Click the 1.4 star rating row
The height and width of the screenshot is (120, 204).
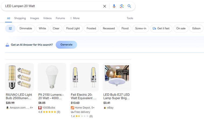tap(82, 116)
